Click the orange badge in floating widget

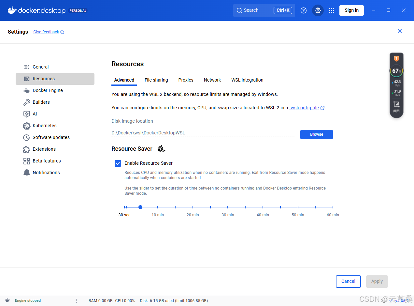pos(396,59)
